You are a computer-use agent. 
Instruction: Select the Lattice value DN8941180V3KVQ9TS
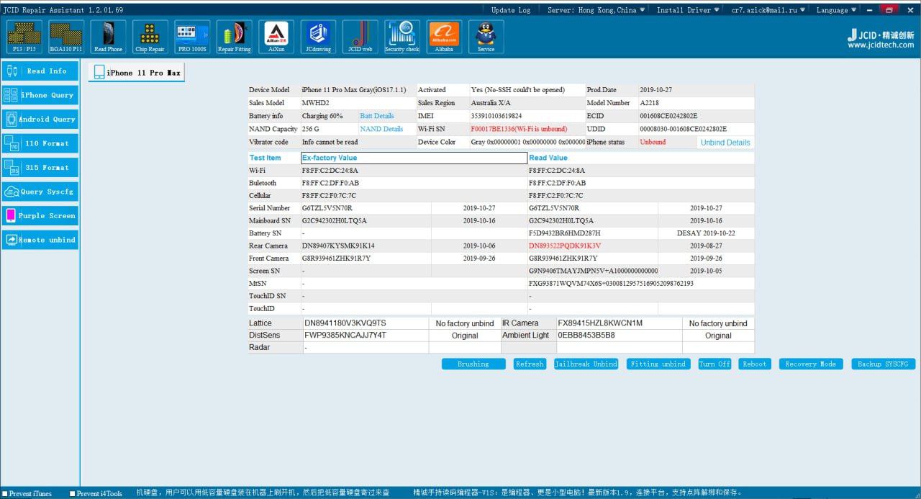pos(345,323)
